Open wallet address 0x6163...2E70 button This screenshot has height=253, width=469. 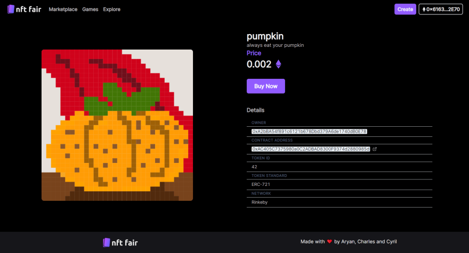[441, 9]
